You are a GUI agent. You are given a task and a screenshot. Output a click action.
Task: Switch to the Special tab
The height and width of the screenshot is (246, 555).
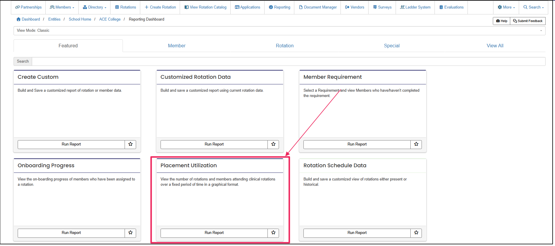392,46
